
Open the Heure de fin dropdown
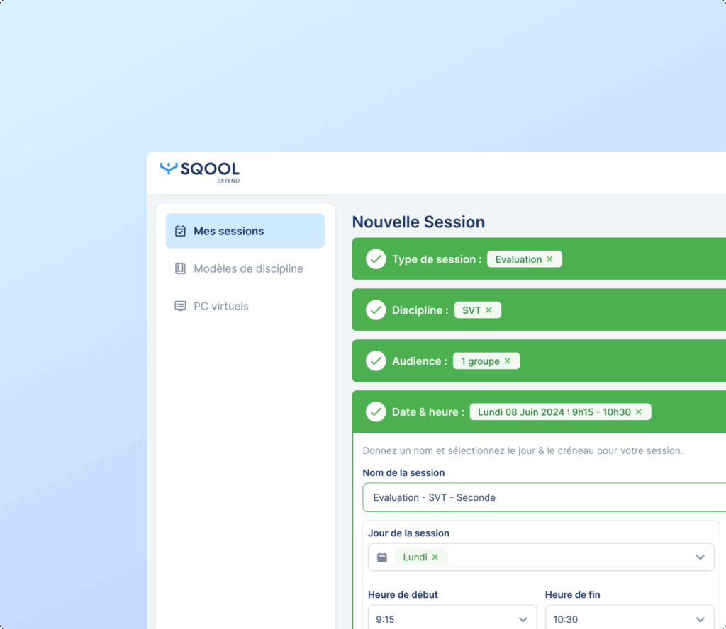(700, 619)
